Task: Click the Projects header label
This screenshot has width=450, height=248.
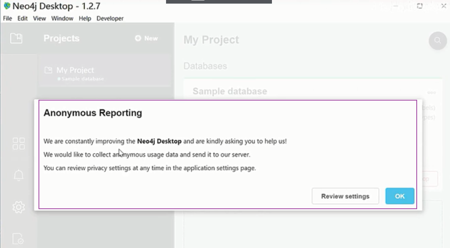Action: click(x=61, y=38)
